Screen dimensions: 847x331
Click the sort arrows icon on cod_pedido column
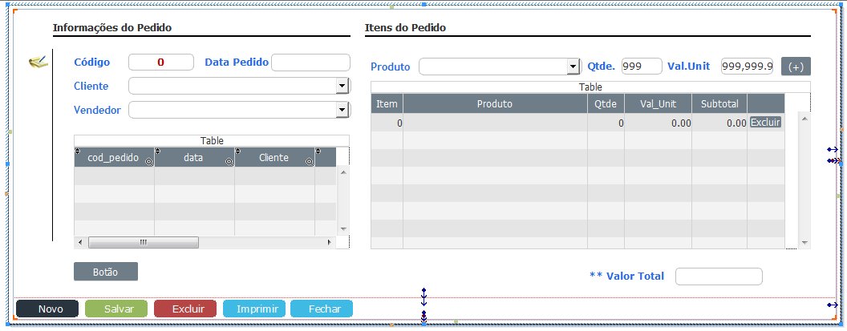(77, 151)
